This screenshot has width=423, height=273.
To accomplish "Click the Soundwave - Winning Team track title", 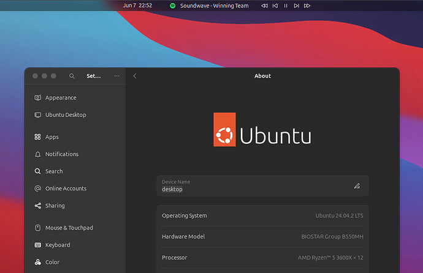I will 214,6.
